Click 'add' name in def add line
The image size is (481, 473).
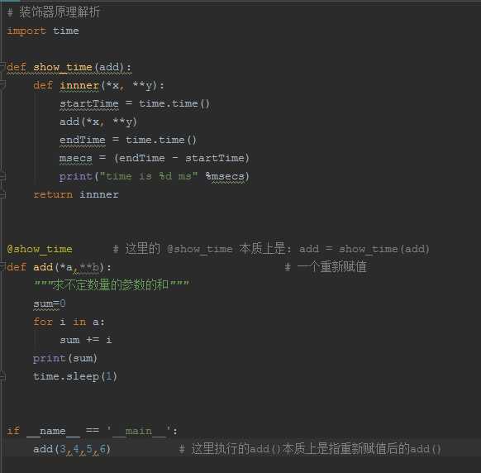43,267
